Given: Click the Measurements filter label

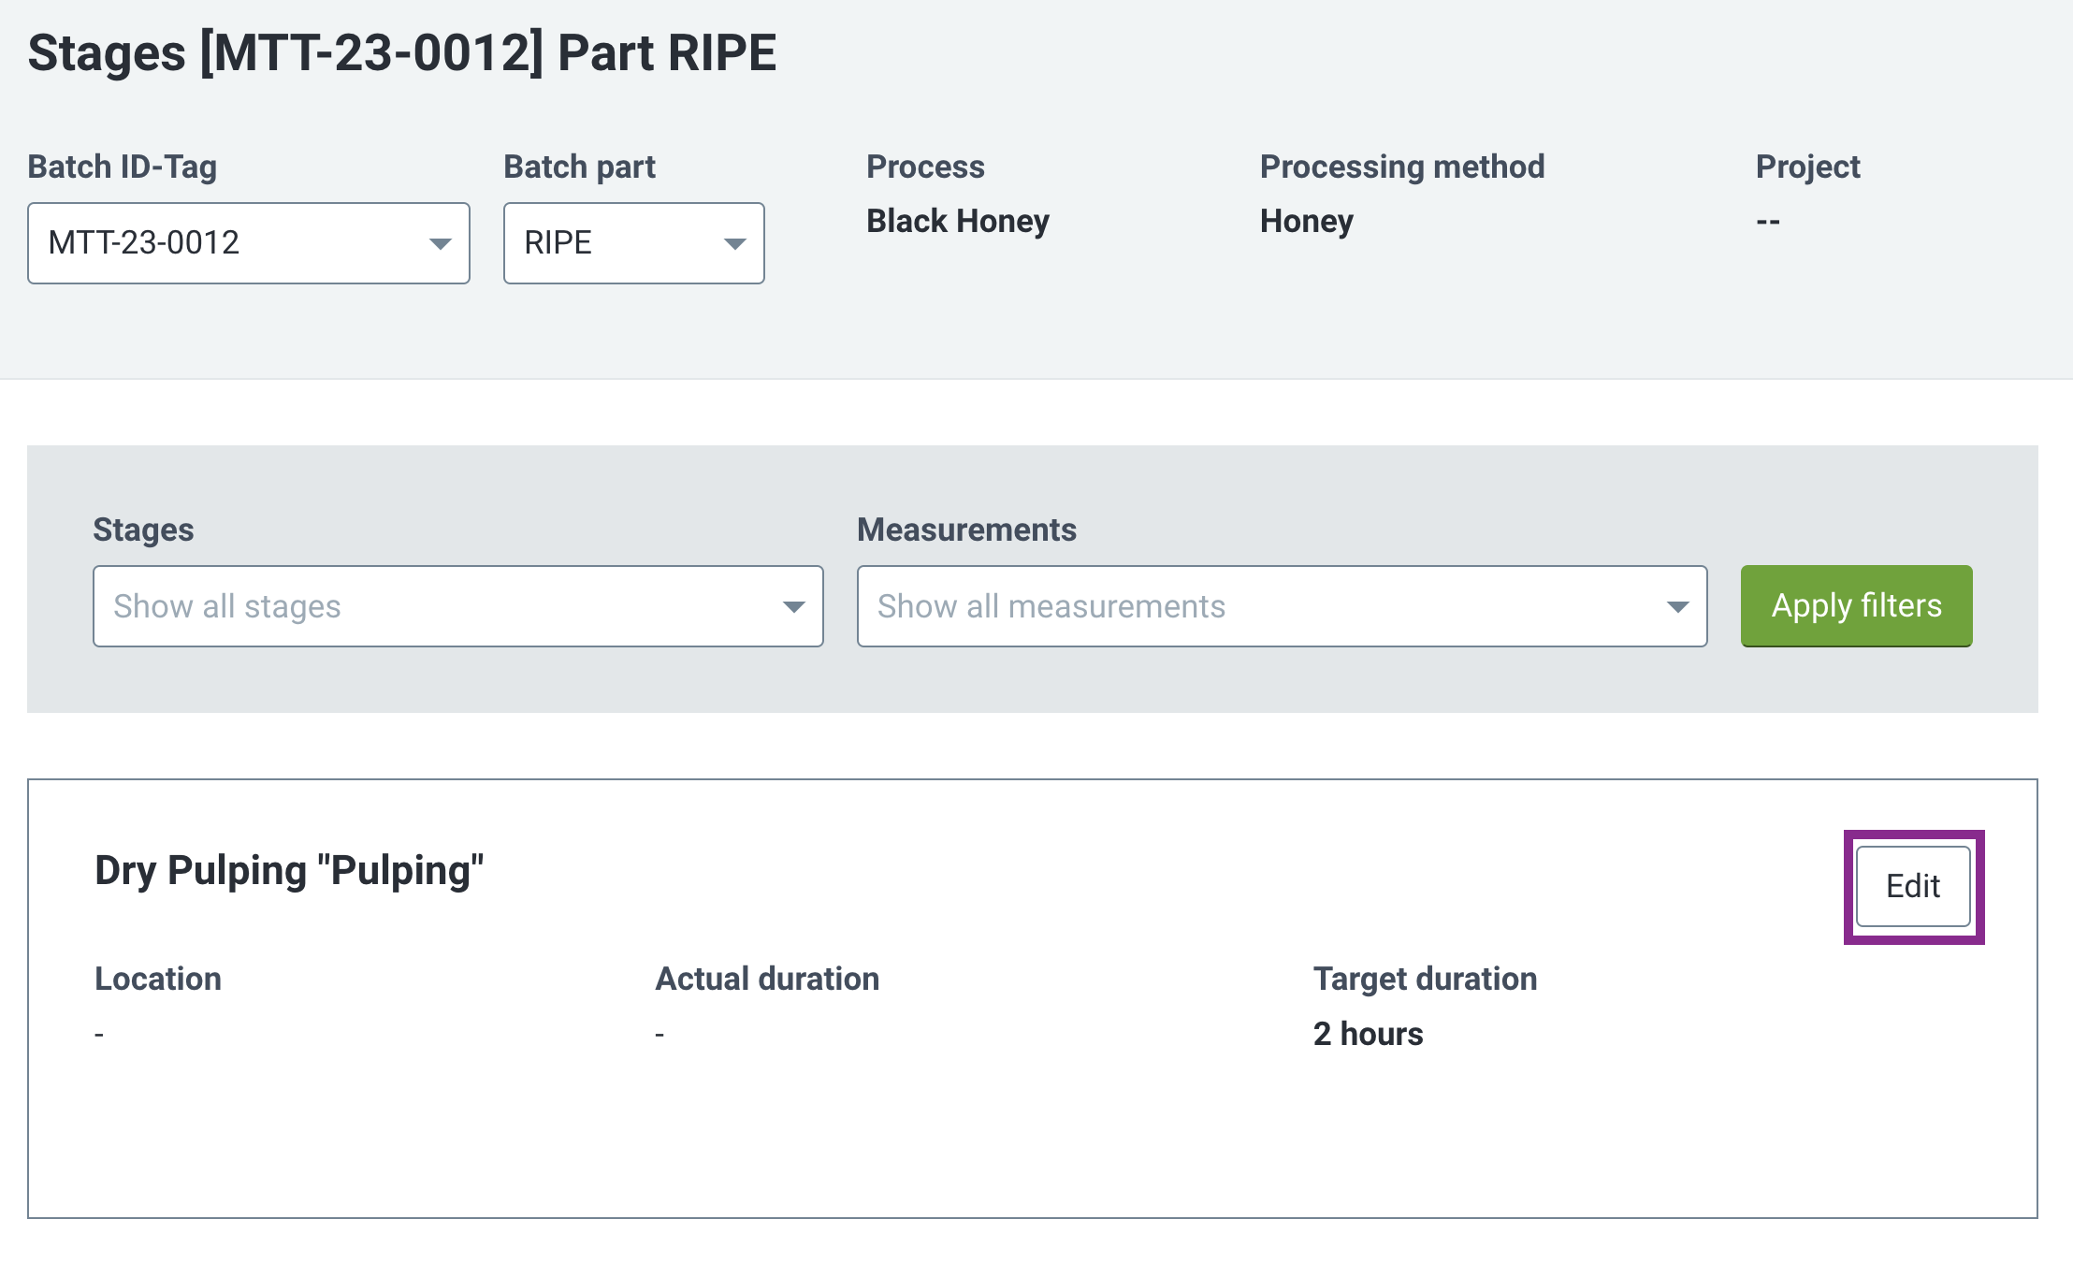Looking at the screenshot, I should point(967,530).
